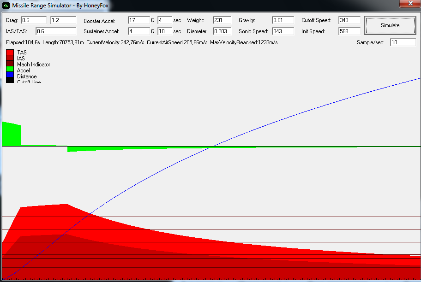This screenshot has width=421, height=282.
Task: Close the Missile Range Simulator window
Action: pyautogui.click(x=410, y=4)
